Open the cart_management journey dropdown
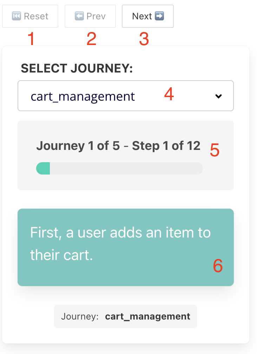The width and height of the screenshot is (257, 354). coord(105,96)
